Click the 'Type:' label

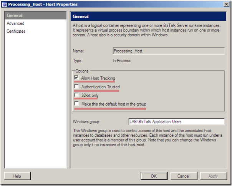pyautogui.click(x=78, y=61)
